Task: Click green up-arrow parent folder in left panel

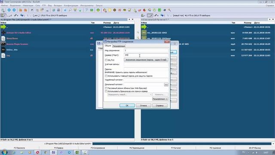Action: 3,27
